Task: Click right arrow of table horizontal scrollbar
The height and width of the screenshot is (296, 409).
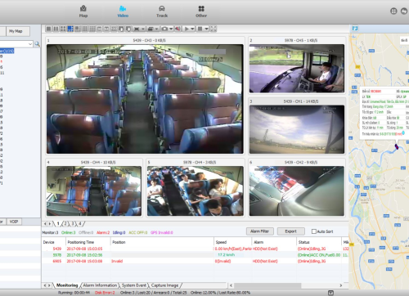Action: click(x=341, y=285)
